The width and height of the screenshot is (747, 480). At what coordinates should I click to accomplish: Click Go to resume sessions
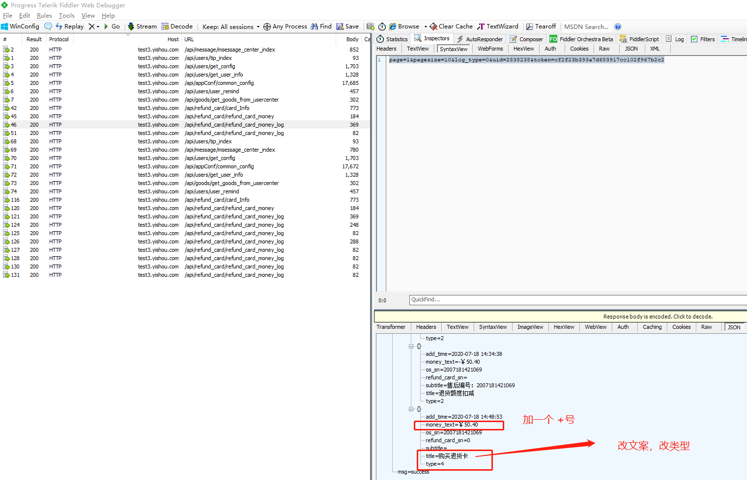(112, 27)
